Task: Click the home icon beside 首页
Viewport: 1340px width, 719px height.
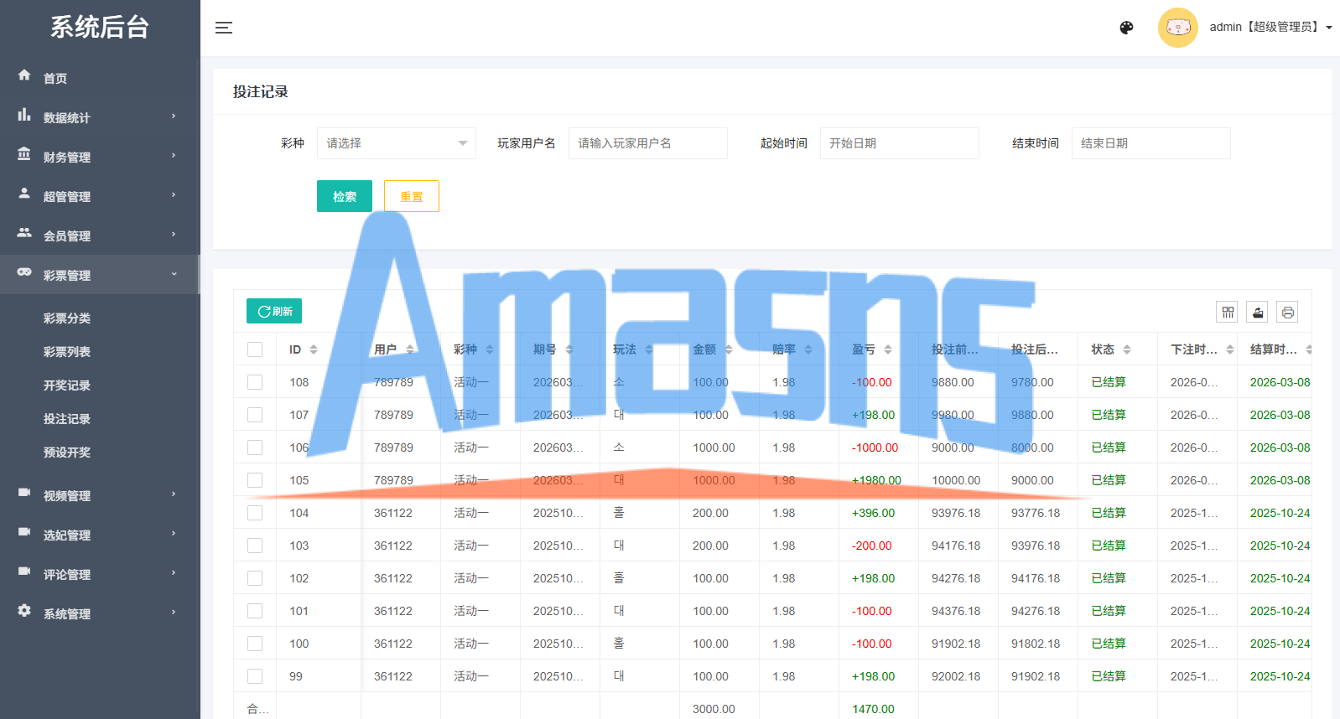Action: (x=24, y=75)
